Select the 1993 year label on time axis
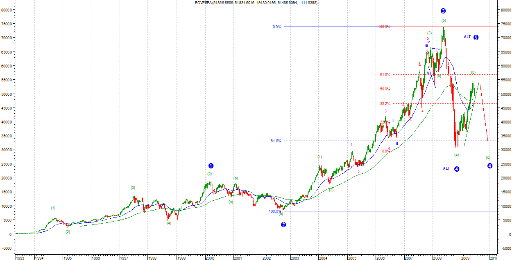512x260 pixels. [x=20, y=258]
